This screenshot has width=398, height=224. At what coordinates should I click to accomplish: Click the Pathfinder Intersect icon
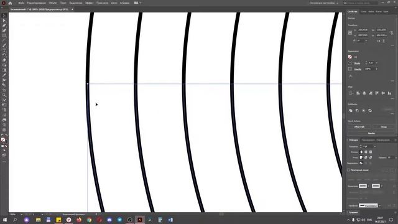pos(363,111)
